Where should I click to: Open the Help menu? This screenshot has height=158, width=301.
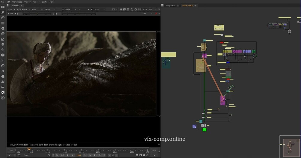52,2
